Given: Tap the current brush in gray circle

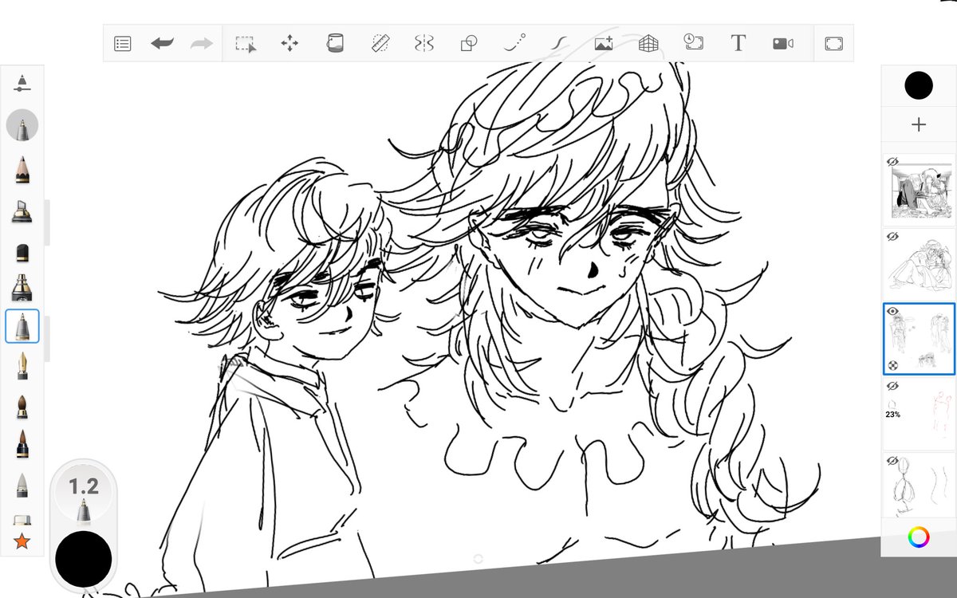Looking at the screenshot, I should 22,126.
